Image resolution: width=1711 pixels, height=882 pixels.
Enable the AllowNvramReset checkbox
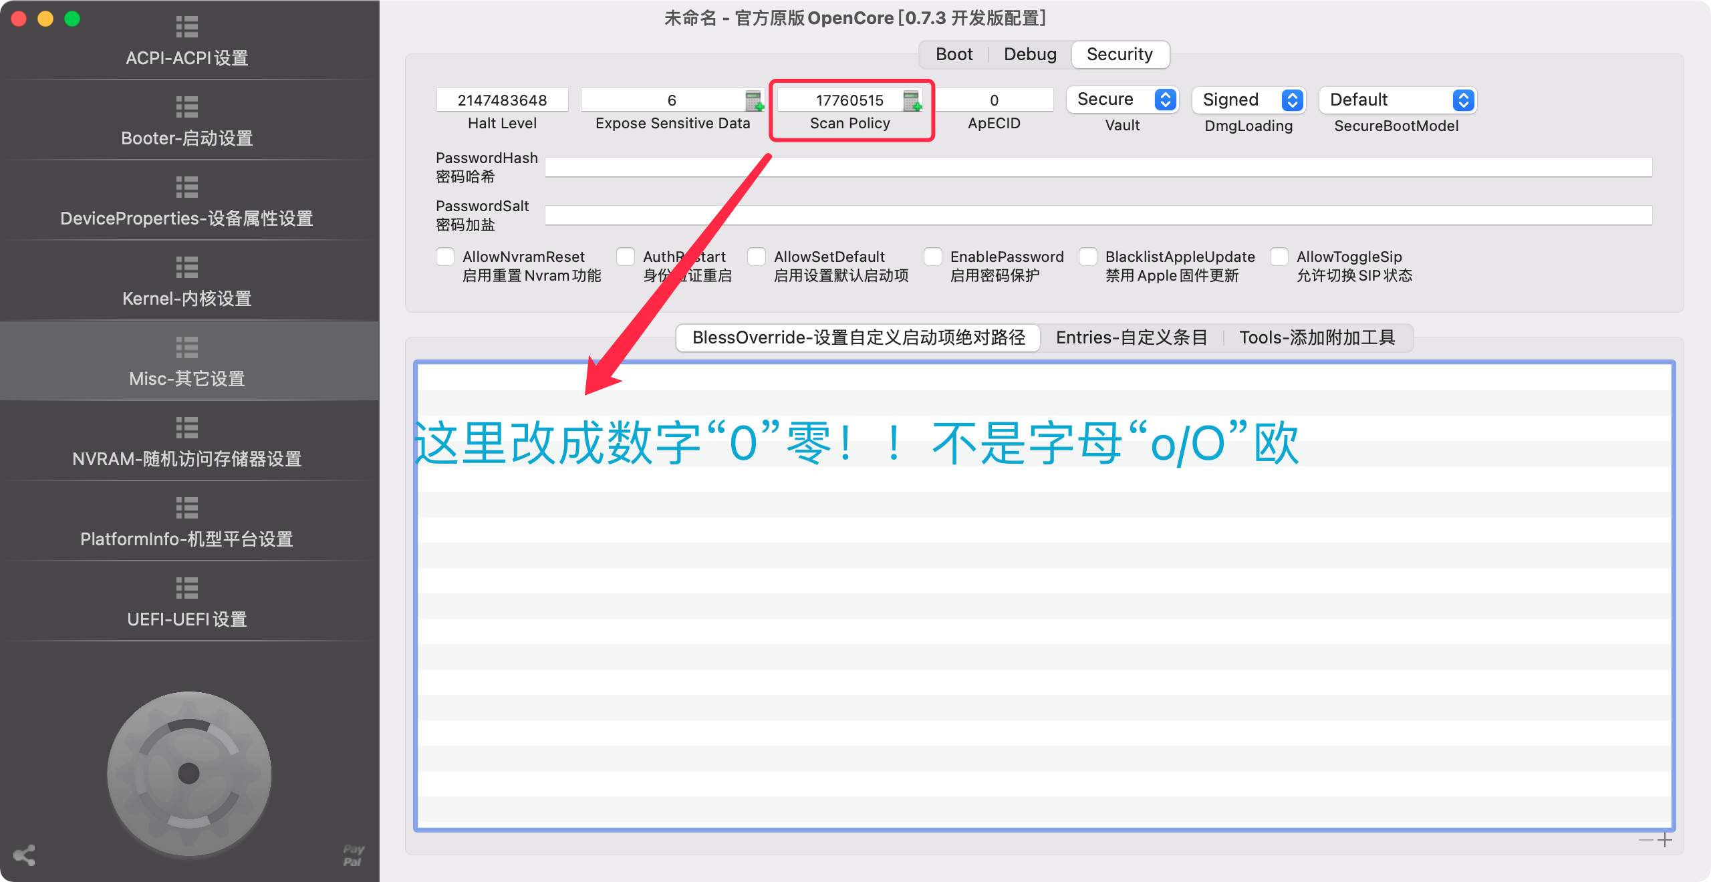(445, 257)
